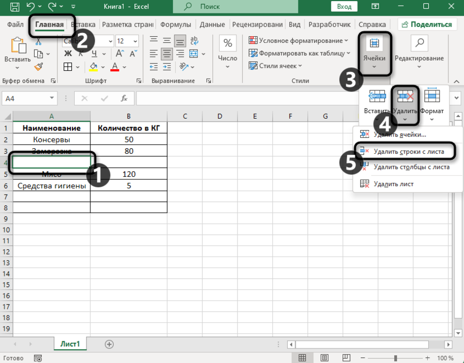Open the Формат cells button
Image resolution: width=464 pixels, height=363 pixels.
[x=432, y=105]
